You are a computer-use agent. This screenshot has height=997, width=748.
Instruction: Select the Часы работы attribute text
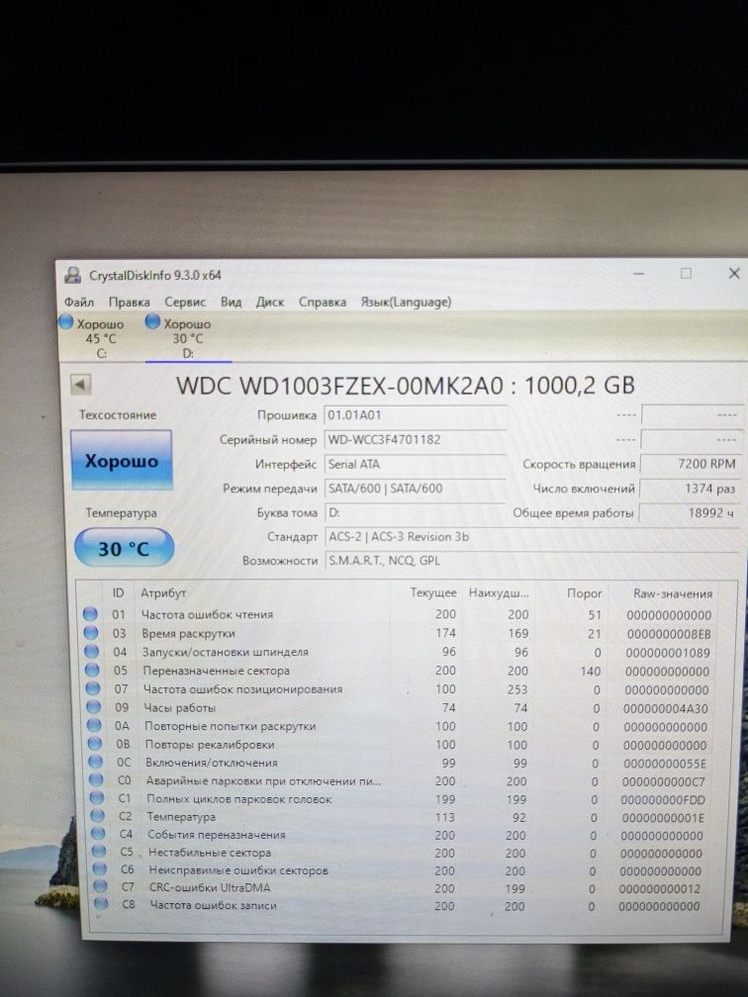coord(180,708)
